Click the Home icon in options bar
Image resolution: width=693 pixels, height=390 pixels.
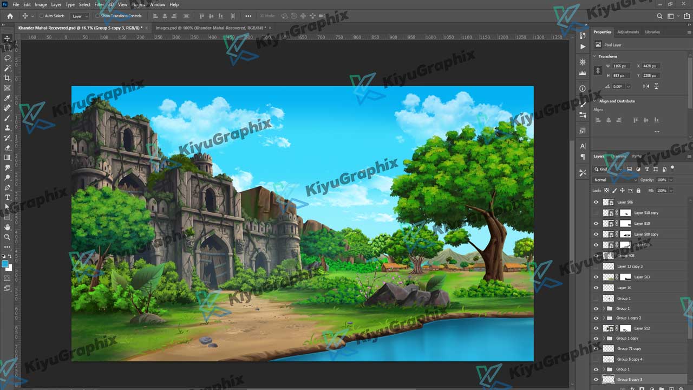pyautogui.click(x=10, y=16)
